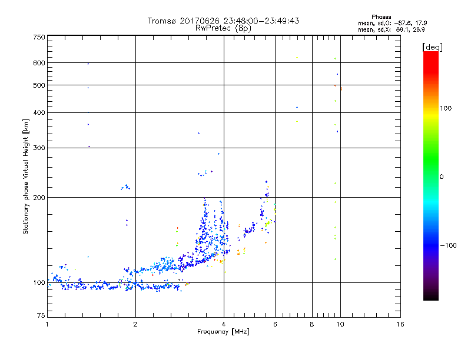Click the 750 km y-axis tick label

click(x=39, y=37)
